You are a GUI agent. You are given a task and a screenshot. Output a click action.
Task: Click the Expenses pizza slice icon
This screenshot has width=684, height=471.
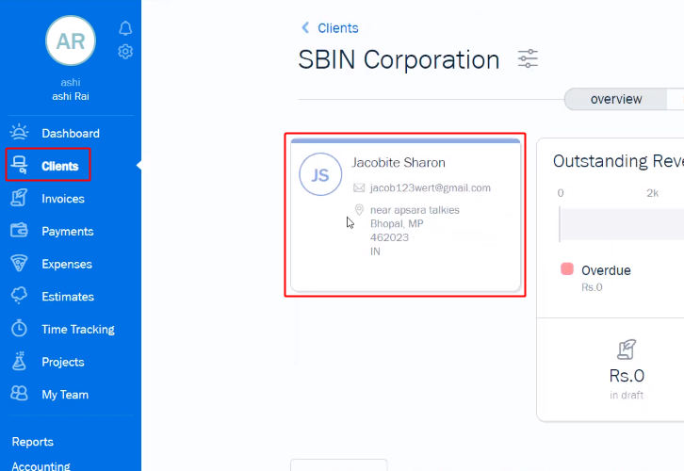click(19, 264)
